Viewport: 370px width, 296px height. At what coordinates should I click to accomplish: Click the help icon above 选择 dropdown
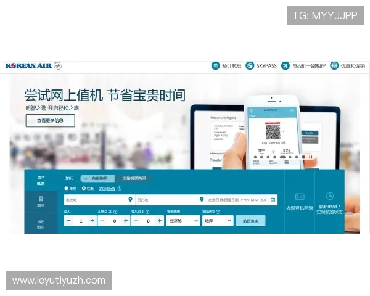(218, 212)
